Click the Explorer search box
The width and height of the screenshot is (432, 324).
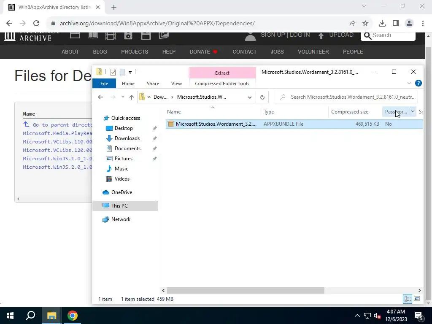[x=346, y=97]
